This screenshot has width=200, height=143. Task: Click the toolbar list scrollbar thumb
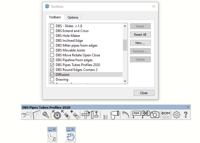pos(125,45)
